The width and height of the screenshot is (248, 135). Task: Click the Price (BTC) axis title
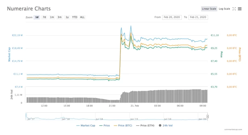click(240, 54)
